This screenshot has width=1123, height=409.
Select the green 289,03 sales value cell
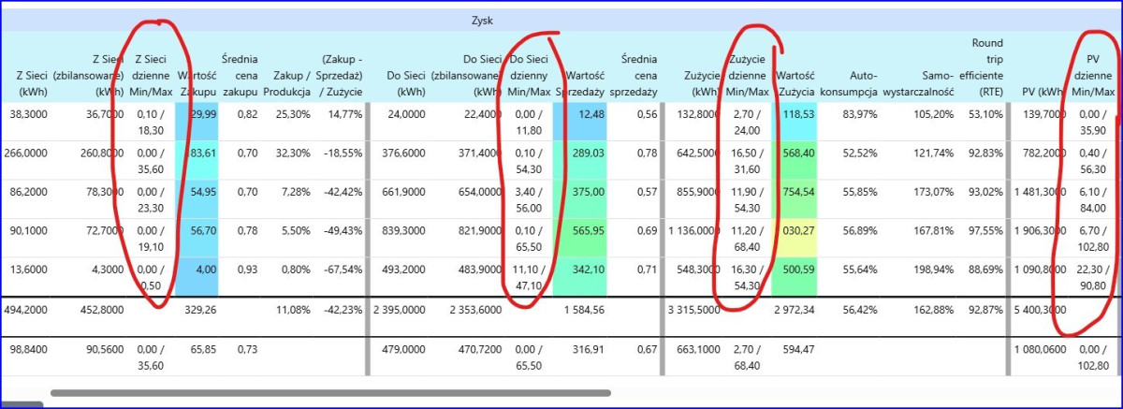(x=584, y=161)
